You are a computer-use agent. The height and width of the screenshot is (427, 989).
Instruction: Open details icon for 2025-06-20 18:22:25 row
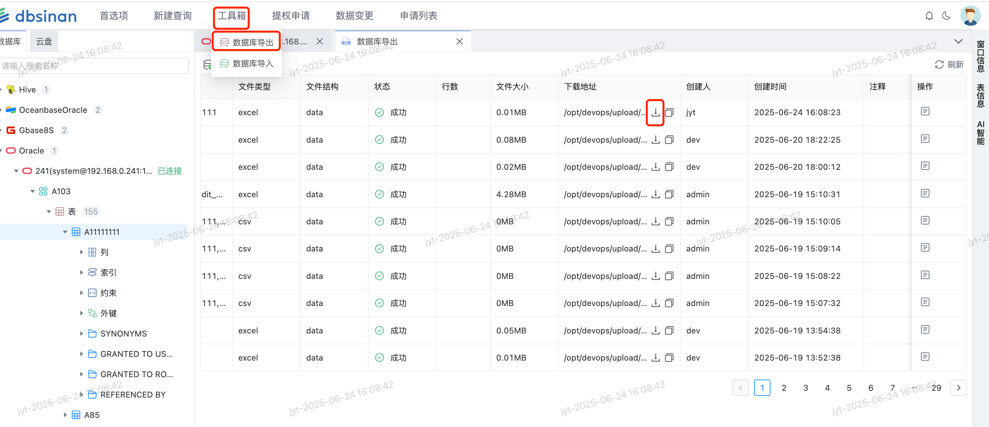(x=925, y=139)
